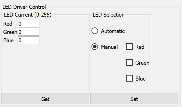Click the 'Green' label beside current field
Viewport: 182px width, 107px height.
[10, 32]
